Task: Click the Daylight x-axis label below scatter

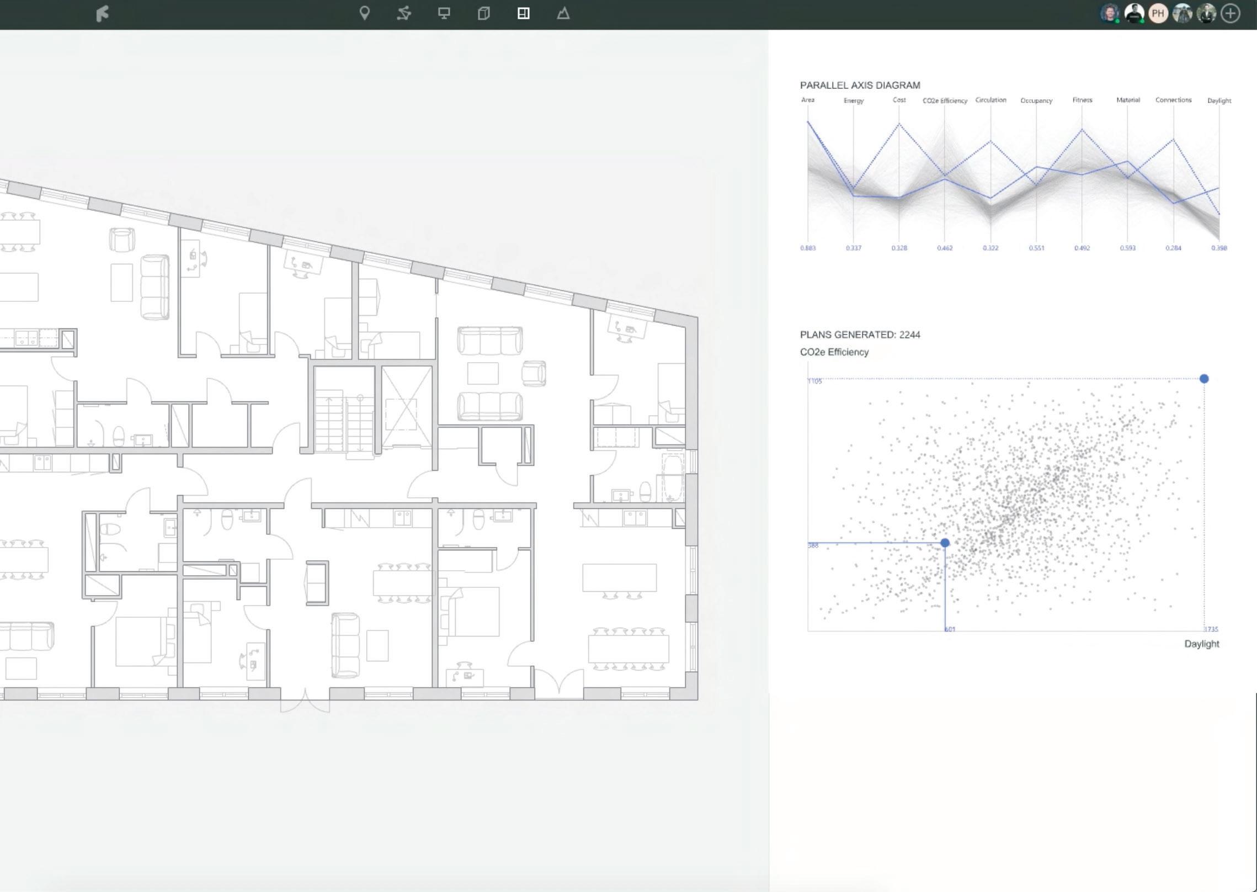Action: coord(1201,644)
